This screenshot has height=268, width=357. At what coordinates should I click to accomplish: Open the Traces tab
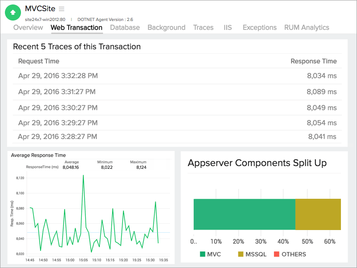point(203,28)
